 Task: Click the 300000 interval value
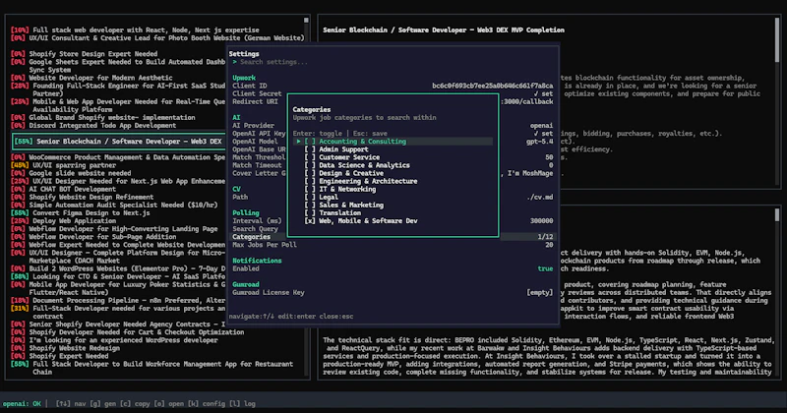pos(542,221)
